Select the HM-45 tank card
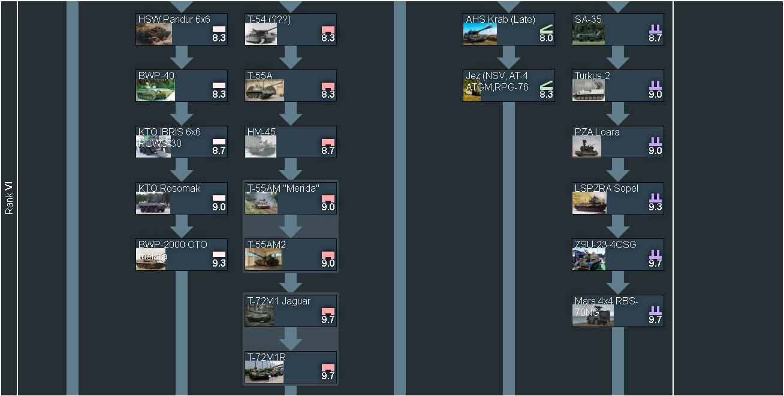Screen dimensions: 784x396 (x=291, y=142)
